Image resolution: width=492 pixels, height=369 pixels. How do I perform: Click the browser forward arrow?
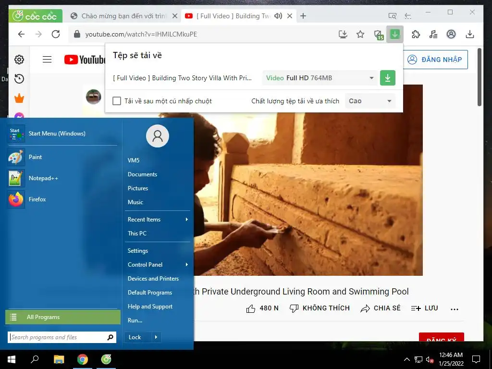tap(38, 34)
